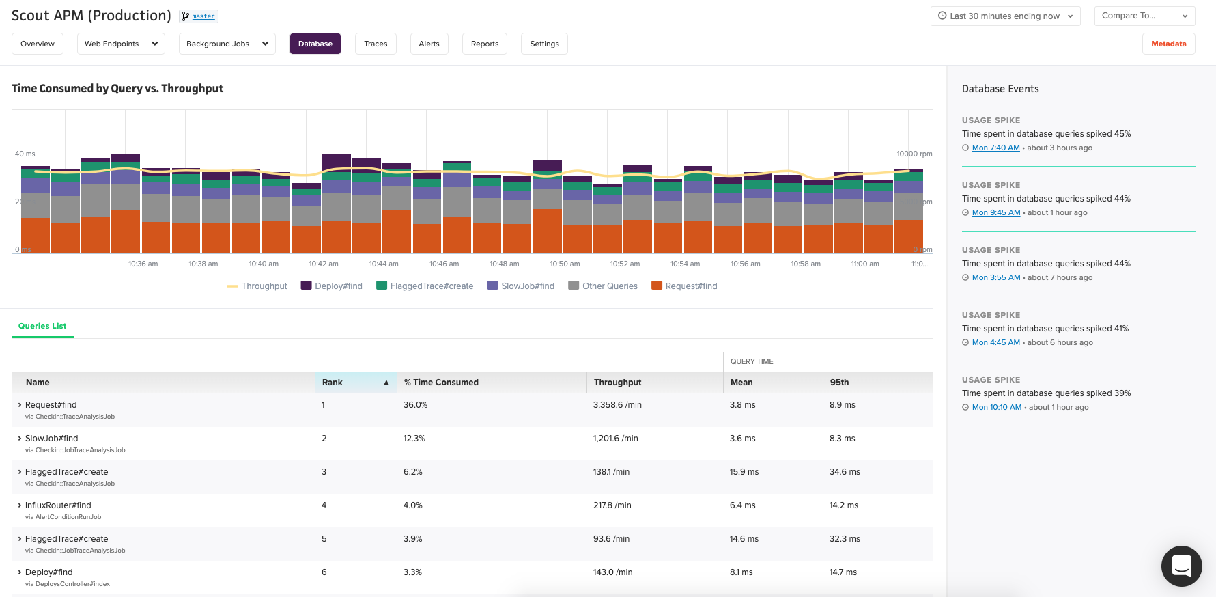The width and height of the screenshot is (1216, 597).
Task: Click the 15.9 ms mean value
Action: pyautogui.click(x=744, y=472)
